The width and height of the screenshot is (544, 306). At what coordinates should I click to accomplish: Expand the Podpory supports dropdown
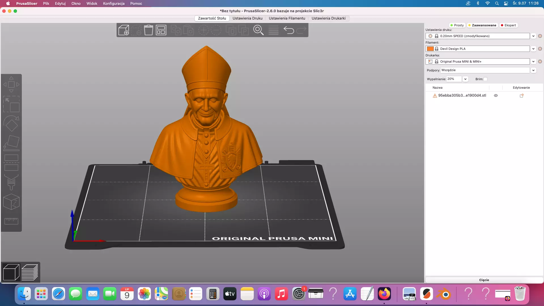(533, 70)
